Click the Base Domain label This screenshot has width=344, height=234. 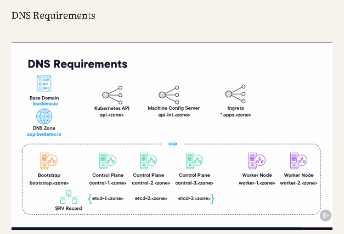(44, 98)
